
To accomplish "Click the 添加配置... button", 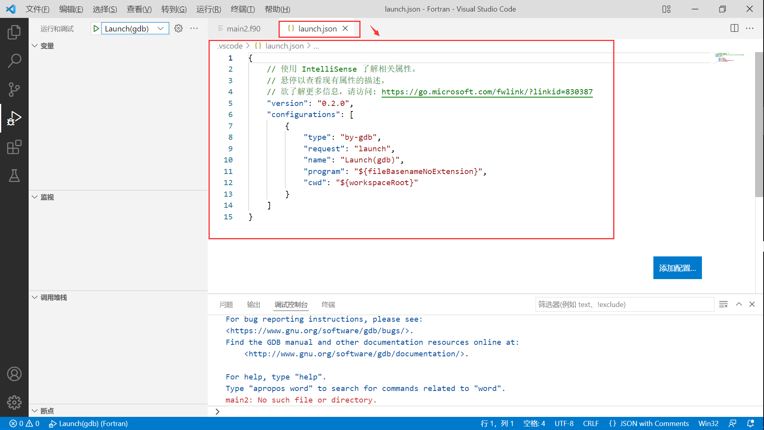I will (x=677, y=268).
